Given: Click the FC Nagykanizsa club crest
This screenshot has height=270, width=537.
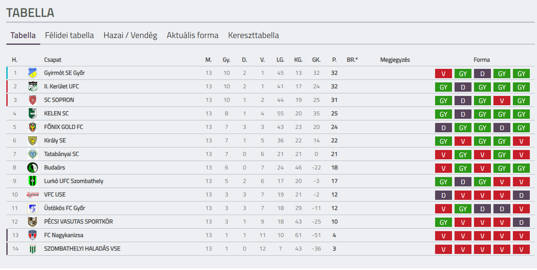Looking at the screenshot, I should 33,235.
